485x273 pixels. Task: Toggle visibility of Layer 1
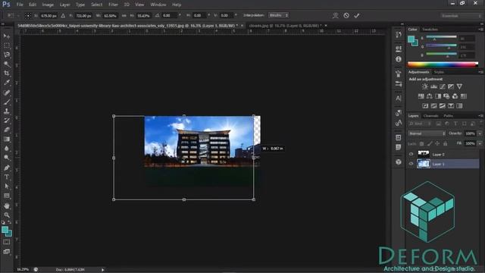411,164
